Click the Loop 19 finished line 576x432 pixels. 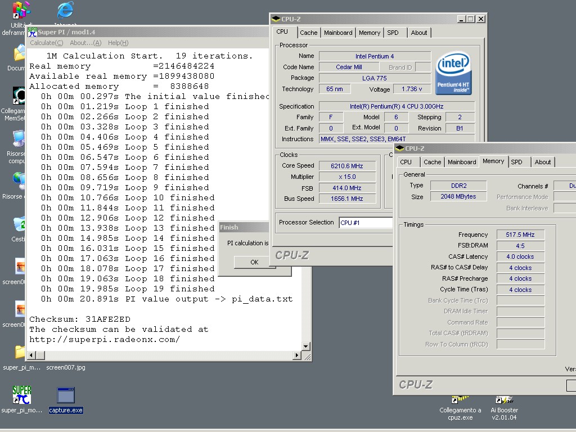[128, 289]
